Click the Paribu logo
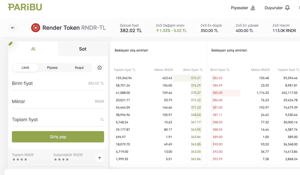This screenshot has height=175, width=300. [x=25, y=7]
